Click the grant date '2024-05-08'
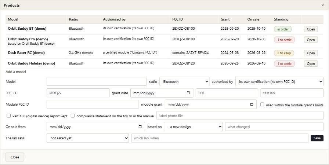The image size is (329, 165). click(x=229, y=52)
